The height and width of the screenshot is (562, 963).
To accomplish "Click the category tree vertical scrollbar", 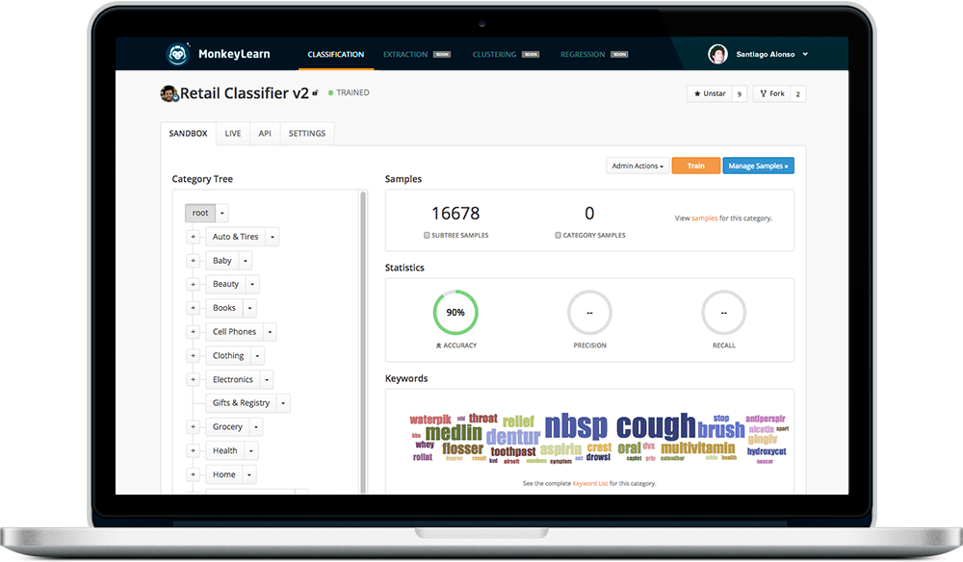I will coord(363,343).
